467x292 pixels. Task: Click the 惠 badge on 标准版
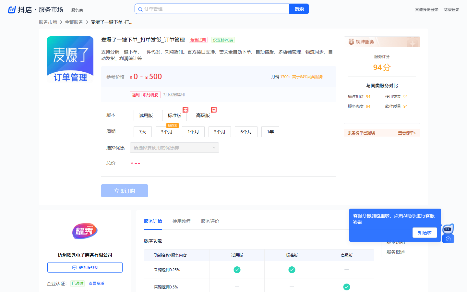point(186,110)
